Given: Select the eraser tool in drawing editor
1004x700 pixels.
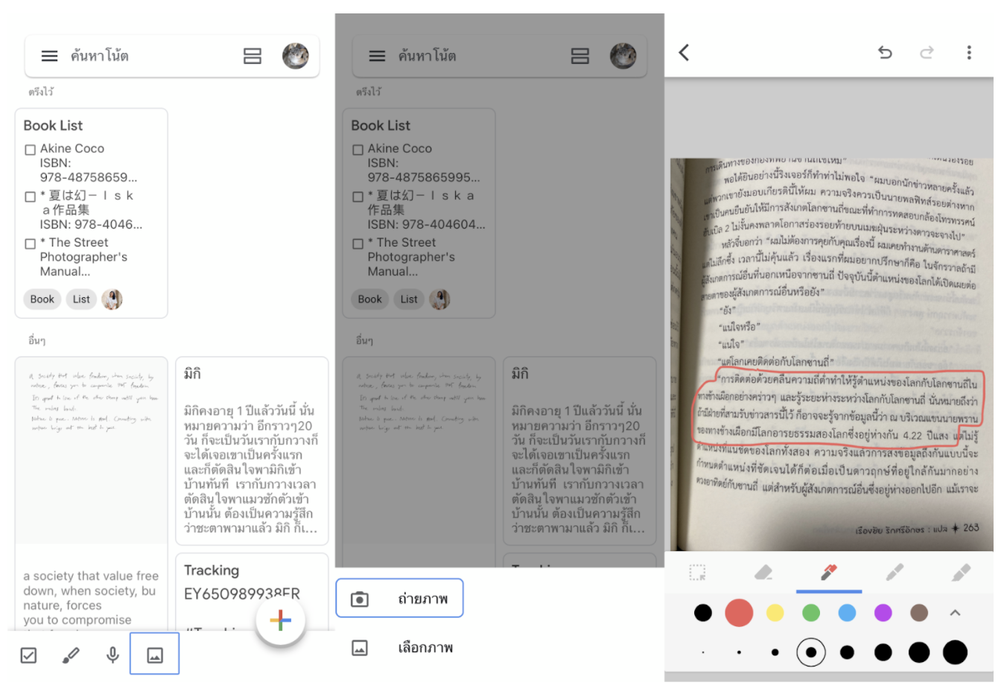Looking at the screenshot, I should click(763, 572).
